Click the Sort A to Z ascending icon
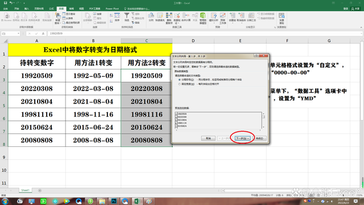364x205 pixels. click(x=111, y=15)
